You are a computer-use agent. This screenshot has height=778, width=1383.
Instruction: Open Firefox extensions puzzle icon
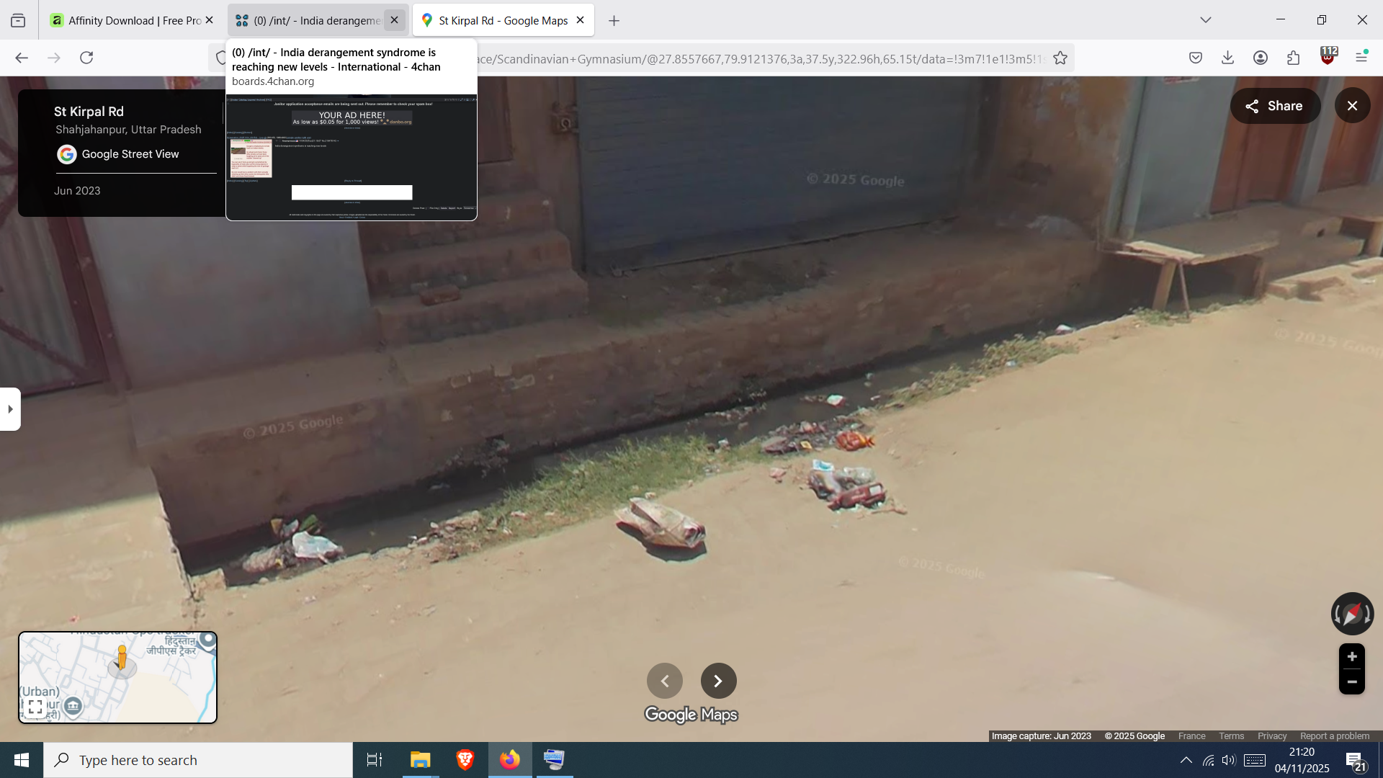1294,58
